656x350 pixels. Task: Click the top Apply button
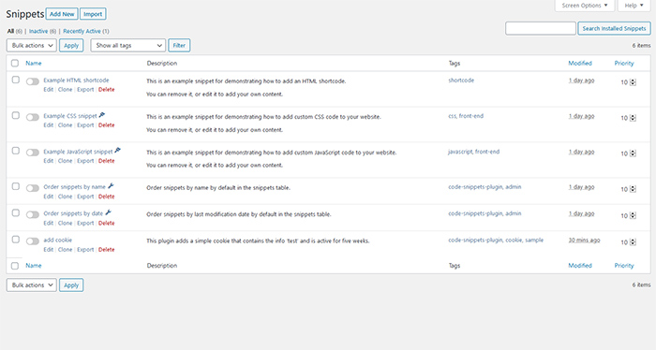click(71, 46)
